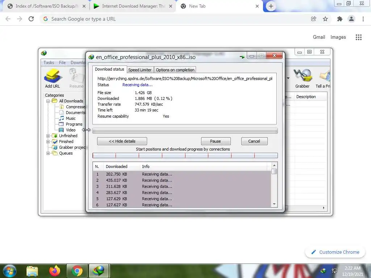
Task: Click the Description column header in IDM
Action: tap(311, 97)
